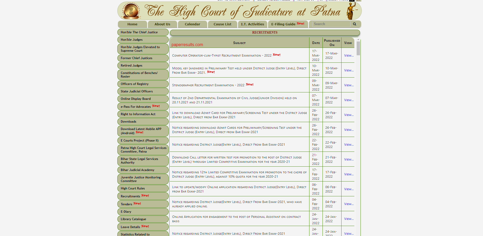Open Bihar State Legal Services Authority link
Screen dimensions: 483x236
143,161
